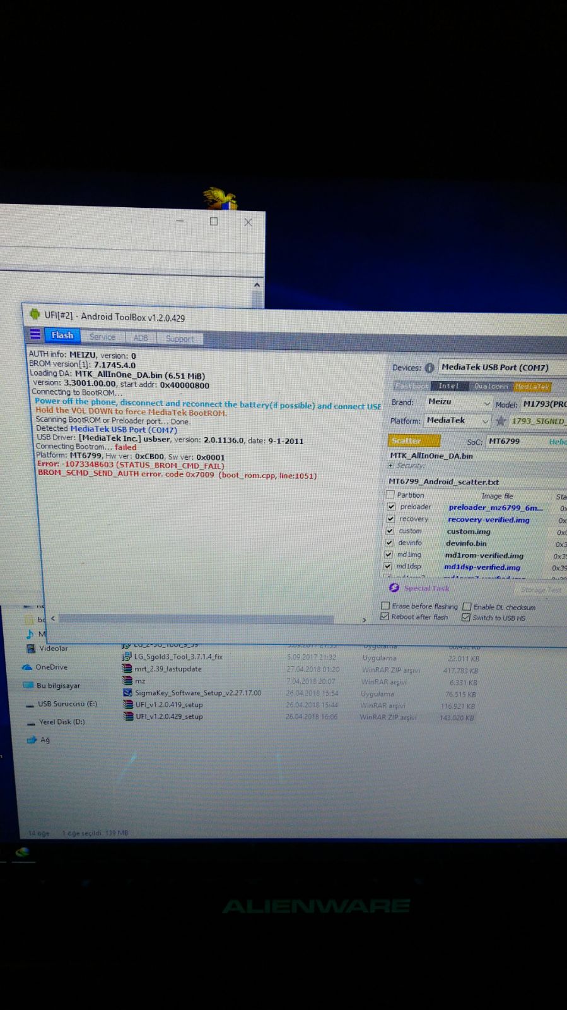Image resolution: width=567 pixels, height=1010 pixels.
Task: Click mrt_2.39_lastupdate archive icon
Action: click(127, 668)
